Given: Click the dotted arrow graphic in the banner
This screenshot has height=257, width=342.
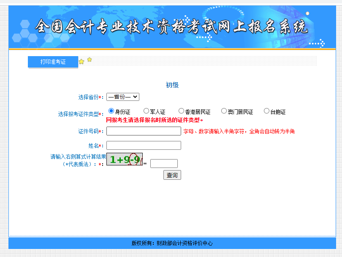Looking at the screenshot, I should pyautogui.click(x=317, y=43).
